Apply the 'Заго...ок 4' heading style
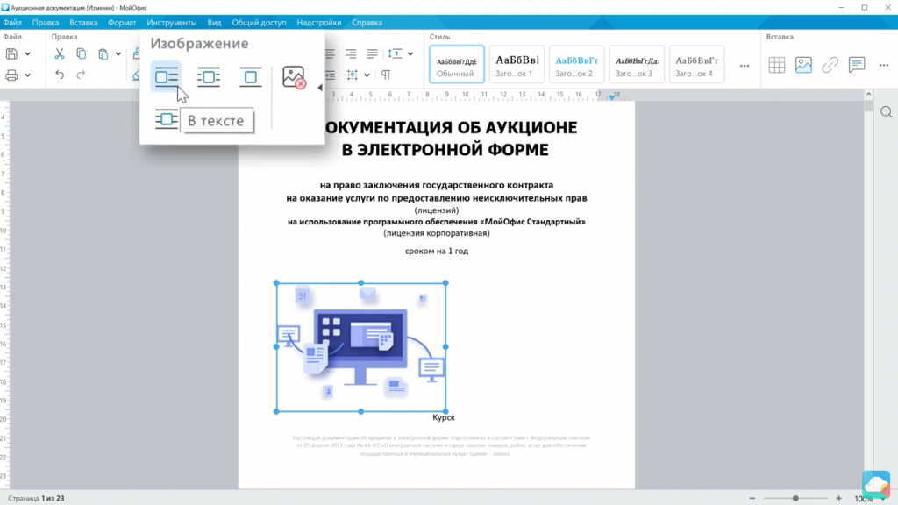Screen dimensions: 898x505 (x=696, y=64)
